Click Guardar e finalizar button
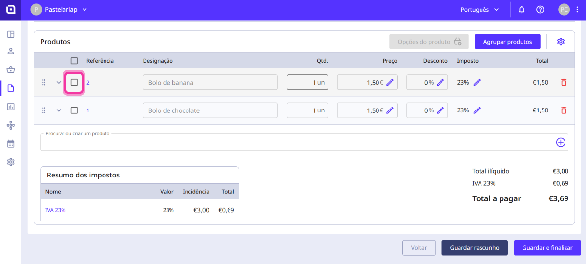Viewport: 586px width, 264px height. pyautogui.click(x=547, y=248)
